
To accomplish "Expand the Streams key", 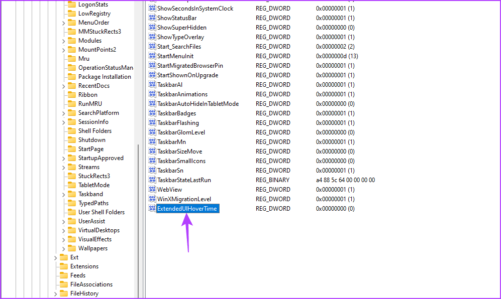I will (x=63, y=168).
